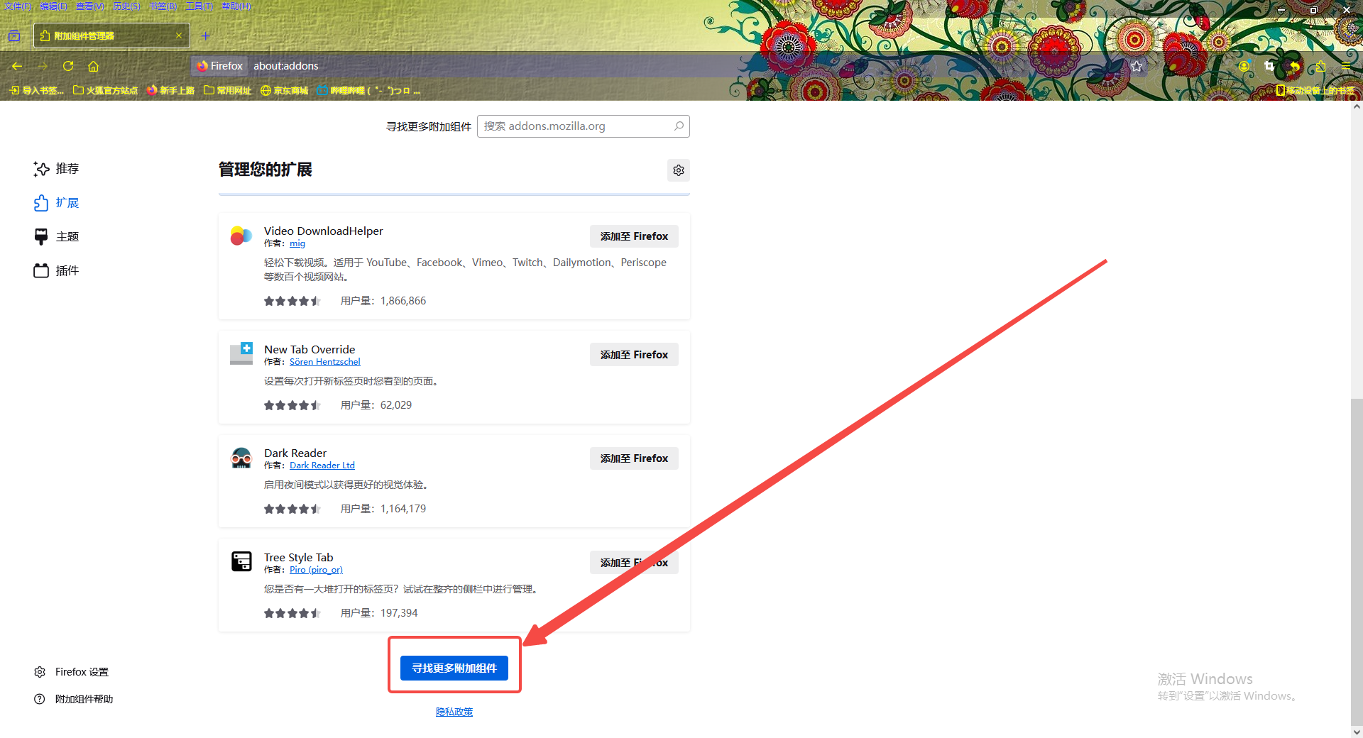This screenshot has height=738, width=1363.
Task: Click the Tree Style Tab icon
Action: pyautogui.click(x=241, y=561)
